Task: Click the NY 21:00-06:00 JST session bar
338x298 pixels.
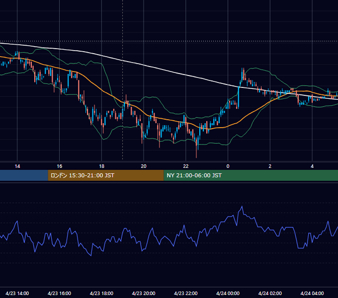Action: 251,175
